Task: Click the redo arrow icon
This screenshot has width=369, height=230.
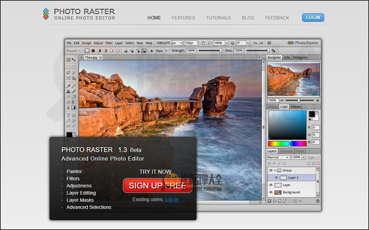Action: pos(261,43)
